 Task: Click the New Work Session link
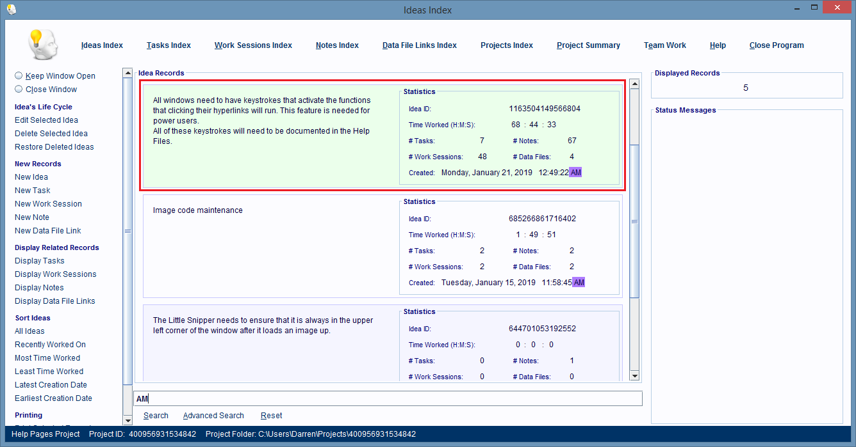tap(48, 204)
